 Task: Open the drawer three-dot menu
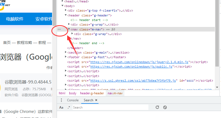coord(61,100)
